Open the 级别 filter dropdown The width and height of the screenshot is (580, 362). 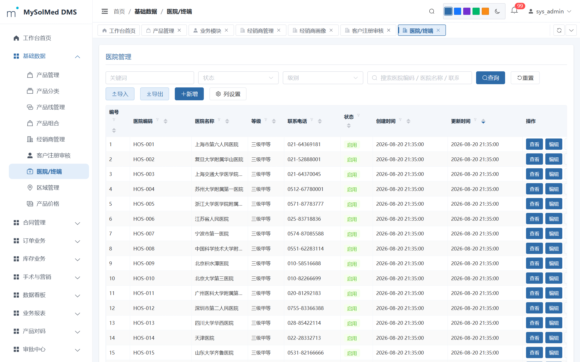[x=323, y=78]
